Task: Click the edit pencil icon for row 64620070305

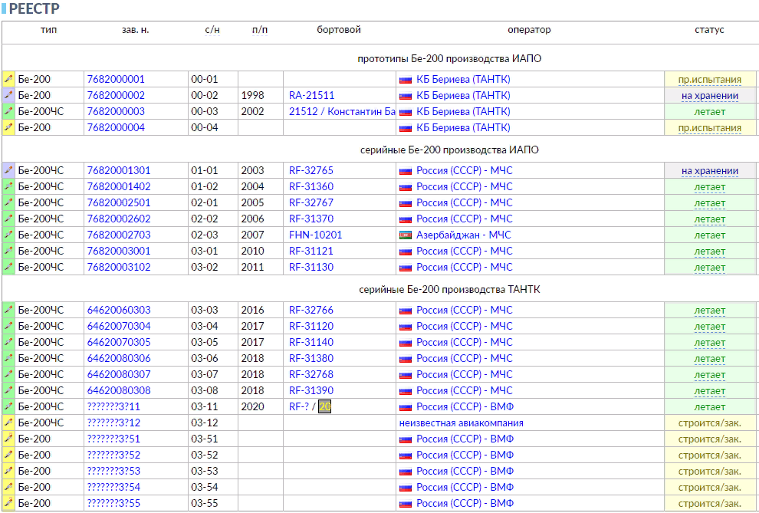Action: coord(8,342)
